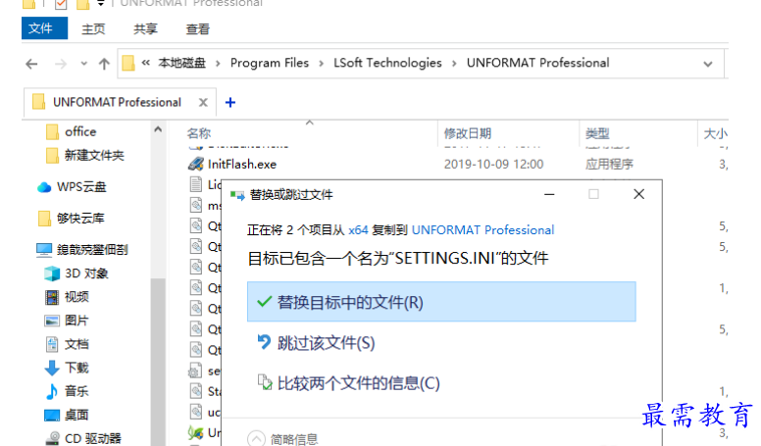This screenshot has width=761, height=446.
Task: Open the 文件 ribbon tab
Action: [44, 28]
